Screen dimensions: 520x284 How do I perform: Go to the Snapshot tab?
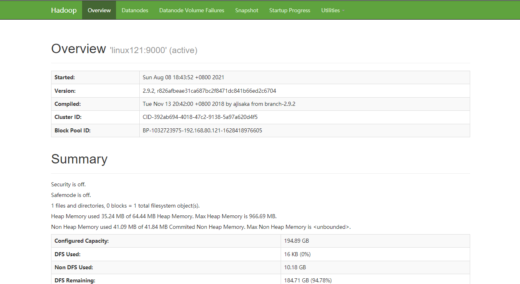point(247,10)
